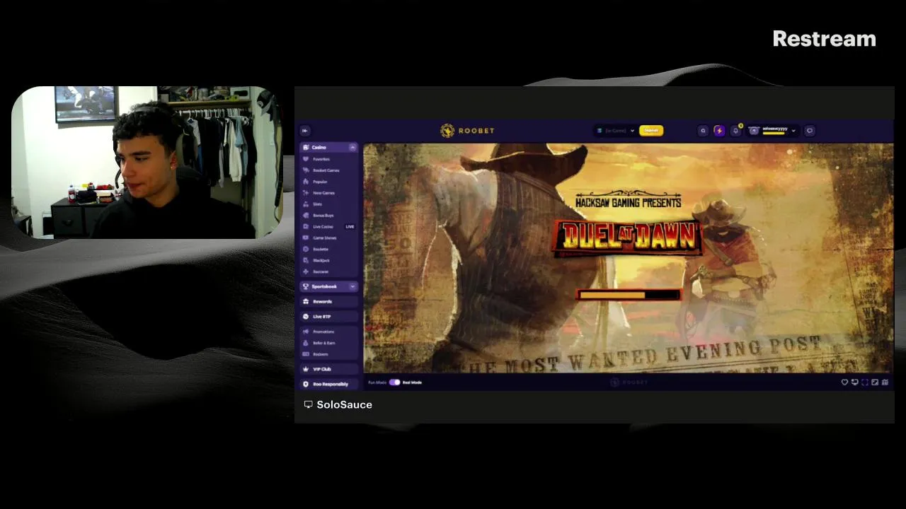Open Redeem in the sidebar
Image resolution: width=906 pixels, height=509 pixels.
point(329,354)
